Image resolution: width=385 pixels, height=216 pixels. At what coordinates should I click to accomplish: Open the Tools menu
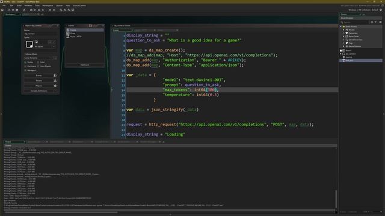tap(37, 5)
